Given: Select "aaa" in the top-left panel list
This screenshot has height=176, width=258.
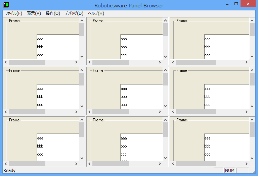Looking at the screenshot, I should point(40,39).
